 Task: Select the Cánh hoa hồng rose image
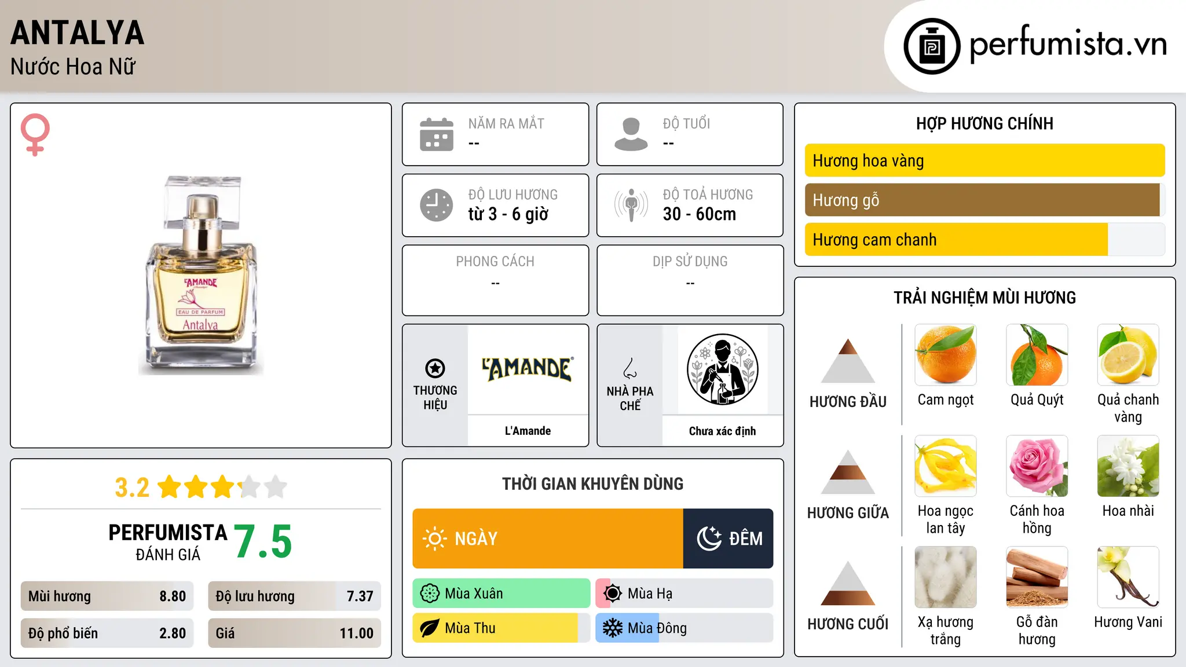click(x=1037, y=466)
